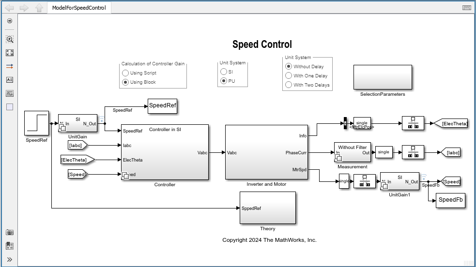The image size is (476, 267).
Task: Click the Hide/Show Explorer Bar icon
Action: click(9, 21)
